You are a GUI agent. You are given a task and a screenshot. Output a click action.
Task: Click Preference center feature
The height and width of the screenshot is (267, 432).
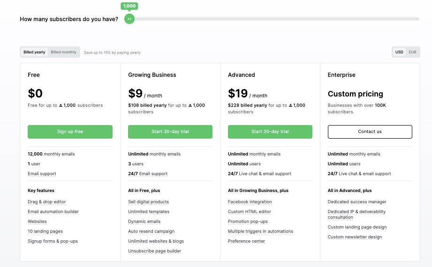click(246, 241)
